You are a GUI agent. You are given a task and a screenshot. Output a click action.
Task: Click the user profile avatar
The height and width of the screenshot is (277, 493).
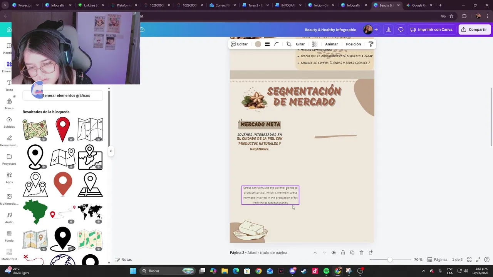pyautogui.click(x=368, y=30)
